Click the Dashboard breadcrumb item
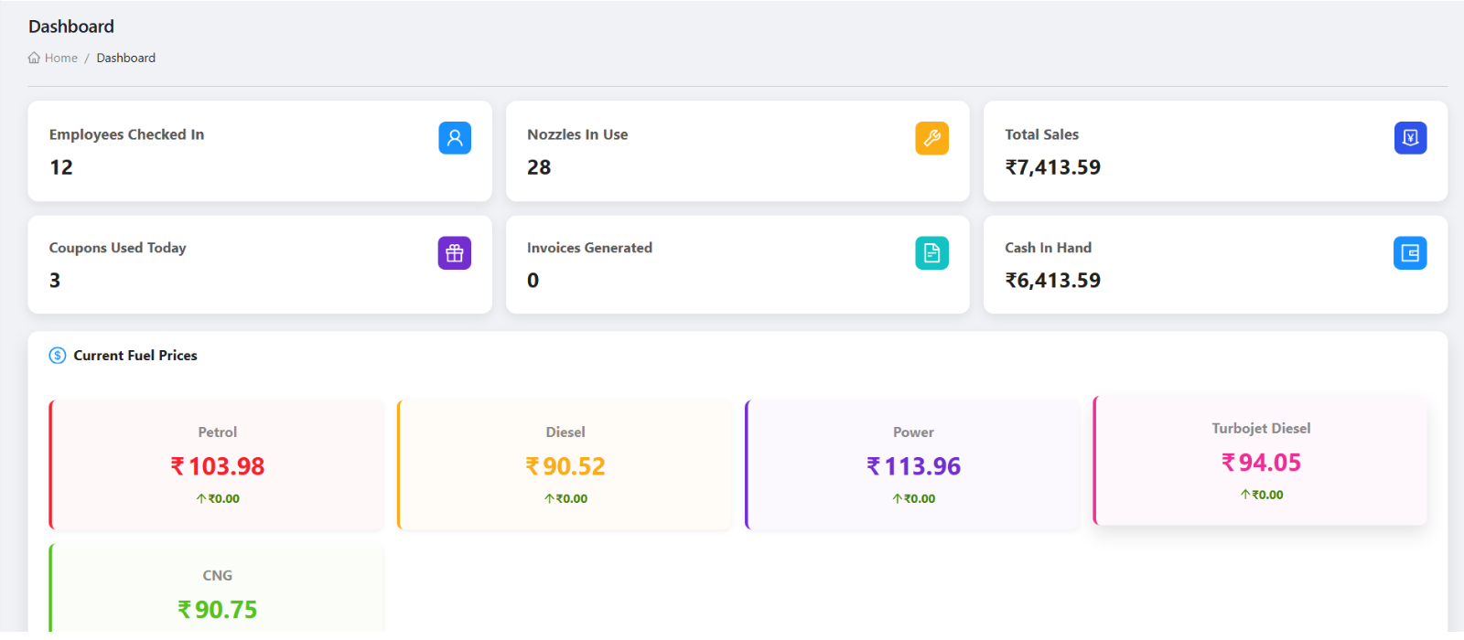The height and width of the screenshot is (640, 1464). click(x=126, y=58)
